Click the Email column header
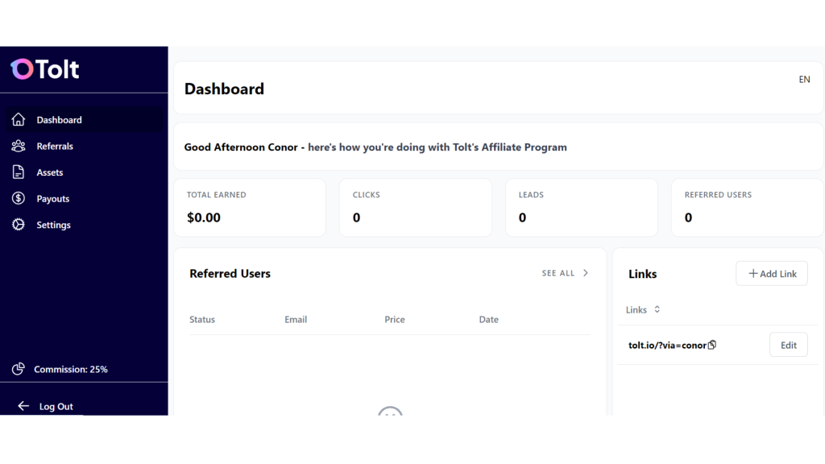825x464 pixels. (x=296, y=319)
